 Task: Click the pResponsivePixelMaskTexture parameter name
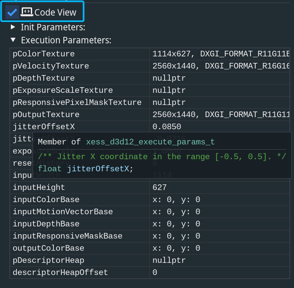coord(77,102)
